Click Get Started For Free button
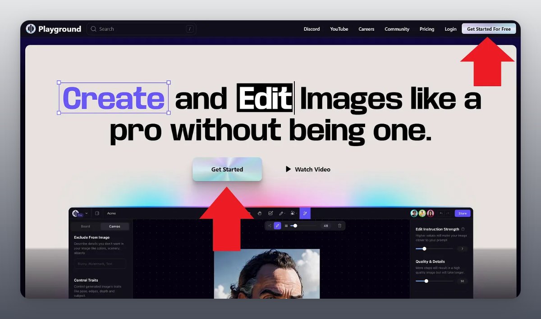Viewport: 541px width, 319px height. tap(489, 29)
